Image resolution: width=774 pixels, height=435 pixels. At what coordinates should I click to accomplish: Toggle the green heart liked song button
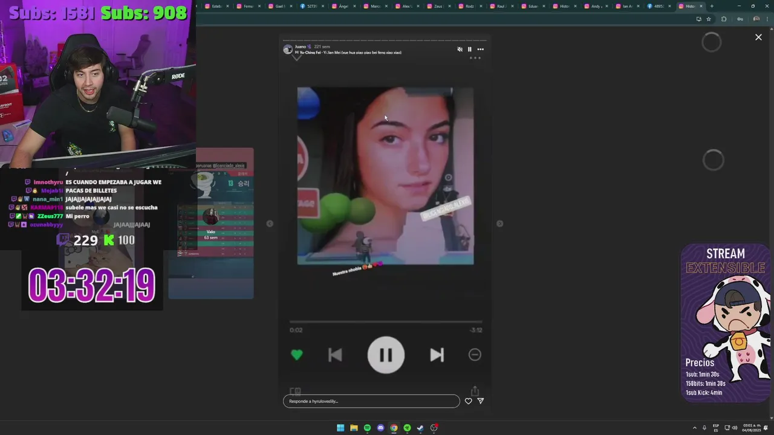pyautogui.click(x=297, y=355)
